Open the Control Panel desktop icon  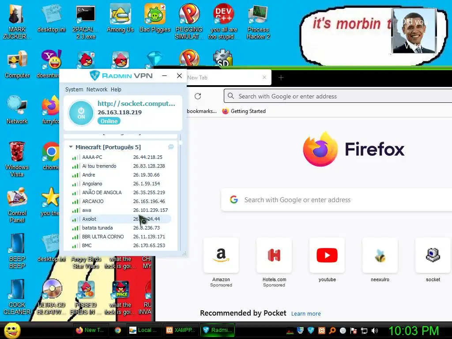17,205
